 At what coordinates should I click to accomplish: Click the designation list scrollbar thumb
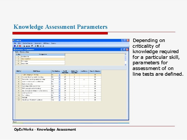(125, 58)
